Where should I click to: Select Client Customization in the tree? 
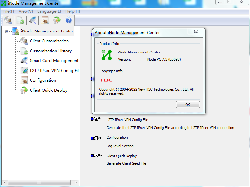[x=49, y=41]
